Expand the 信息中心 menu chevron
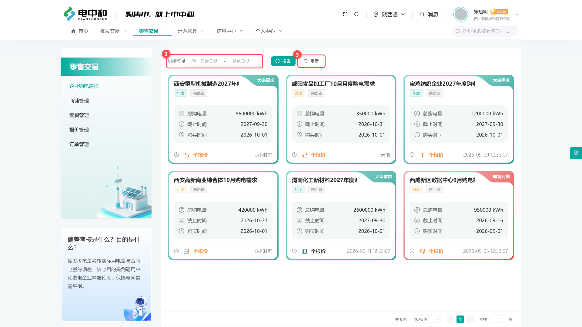Image resolution: width=582 pixels, height=327 pixels. point(242,31)
